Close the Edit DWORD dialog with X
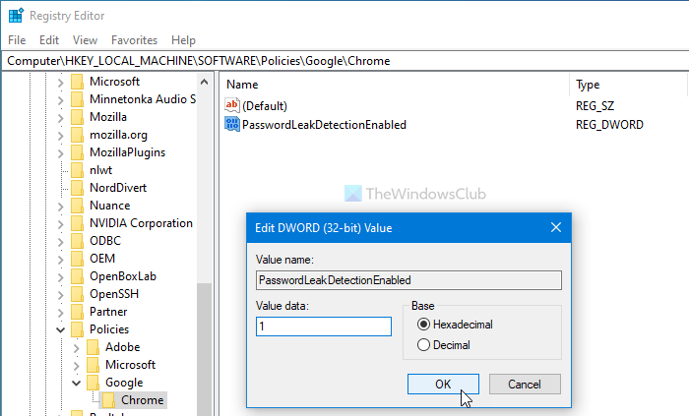This screenshot has width=689, height=416. 556,227
